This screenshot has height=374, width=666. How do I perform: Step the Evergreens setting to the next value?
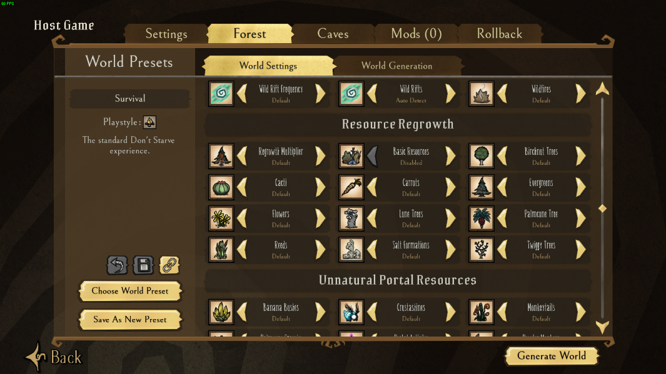(x=580, y=187)
